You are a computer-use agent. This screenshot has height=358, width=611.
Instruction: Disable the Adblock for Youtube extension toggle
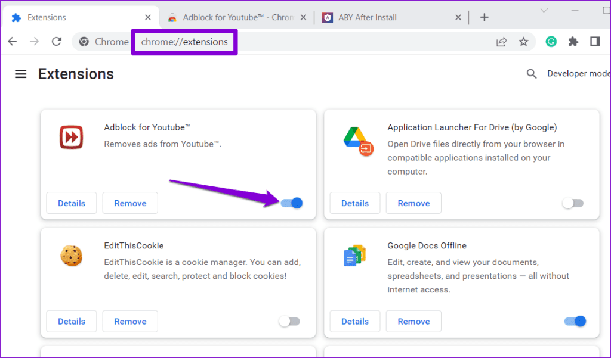[292, 203]
